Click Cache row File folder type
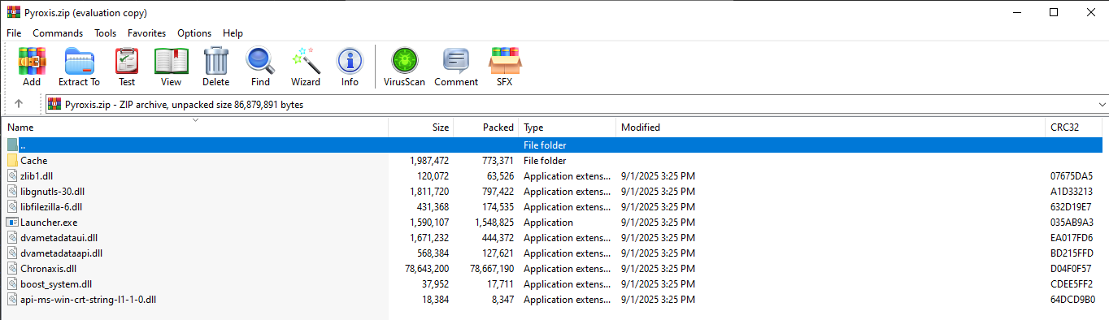 point(545,161)
